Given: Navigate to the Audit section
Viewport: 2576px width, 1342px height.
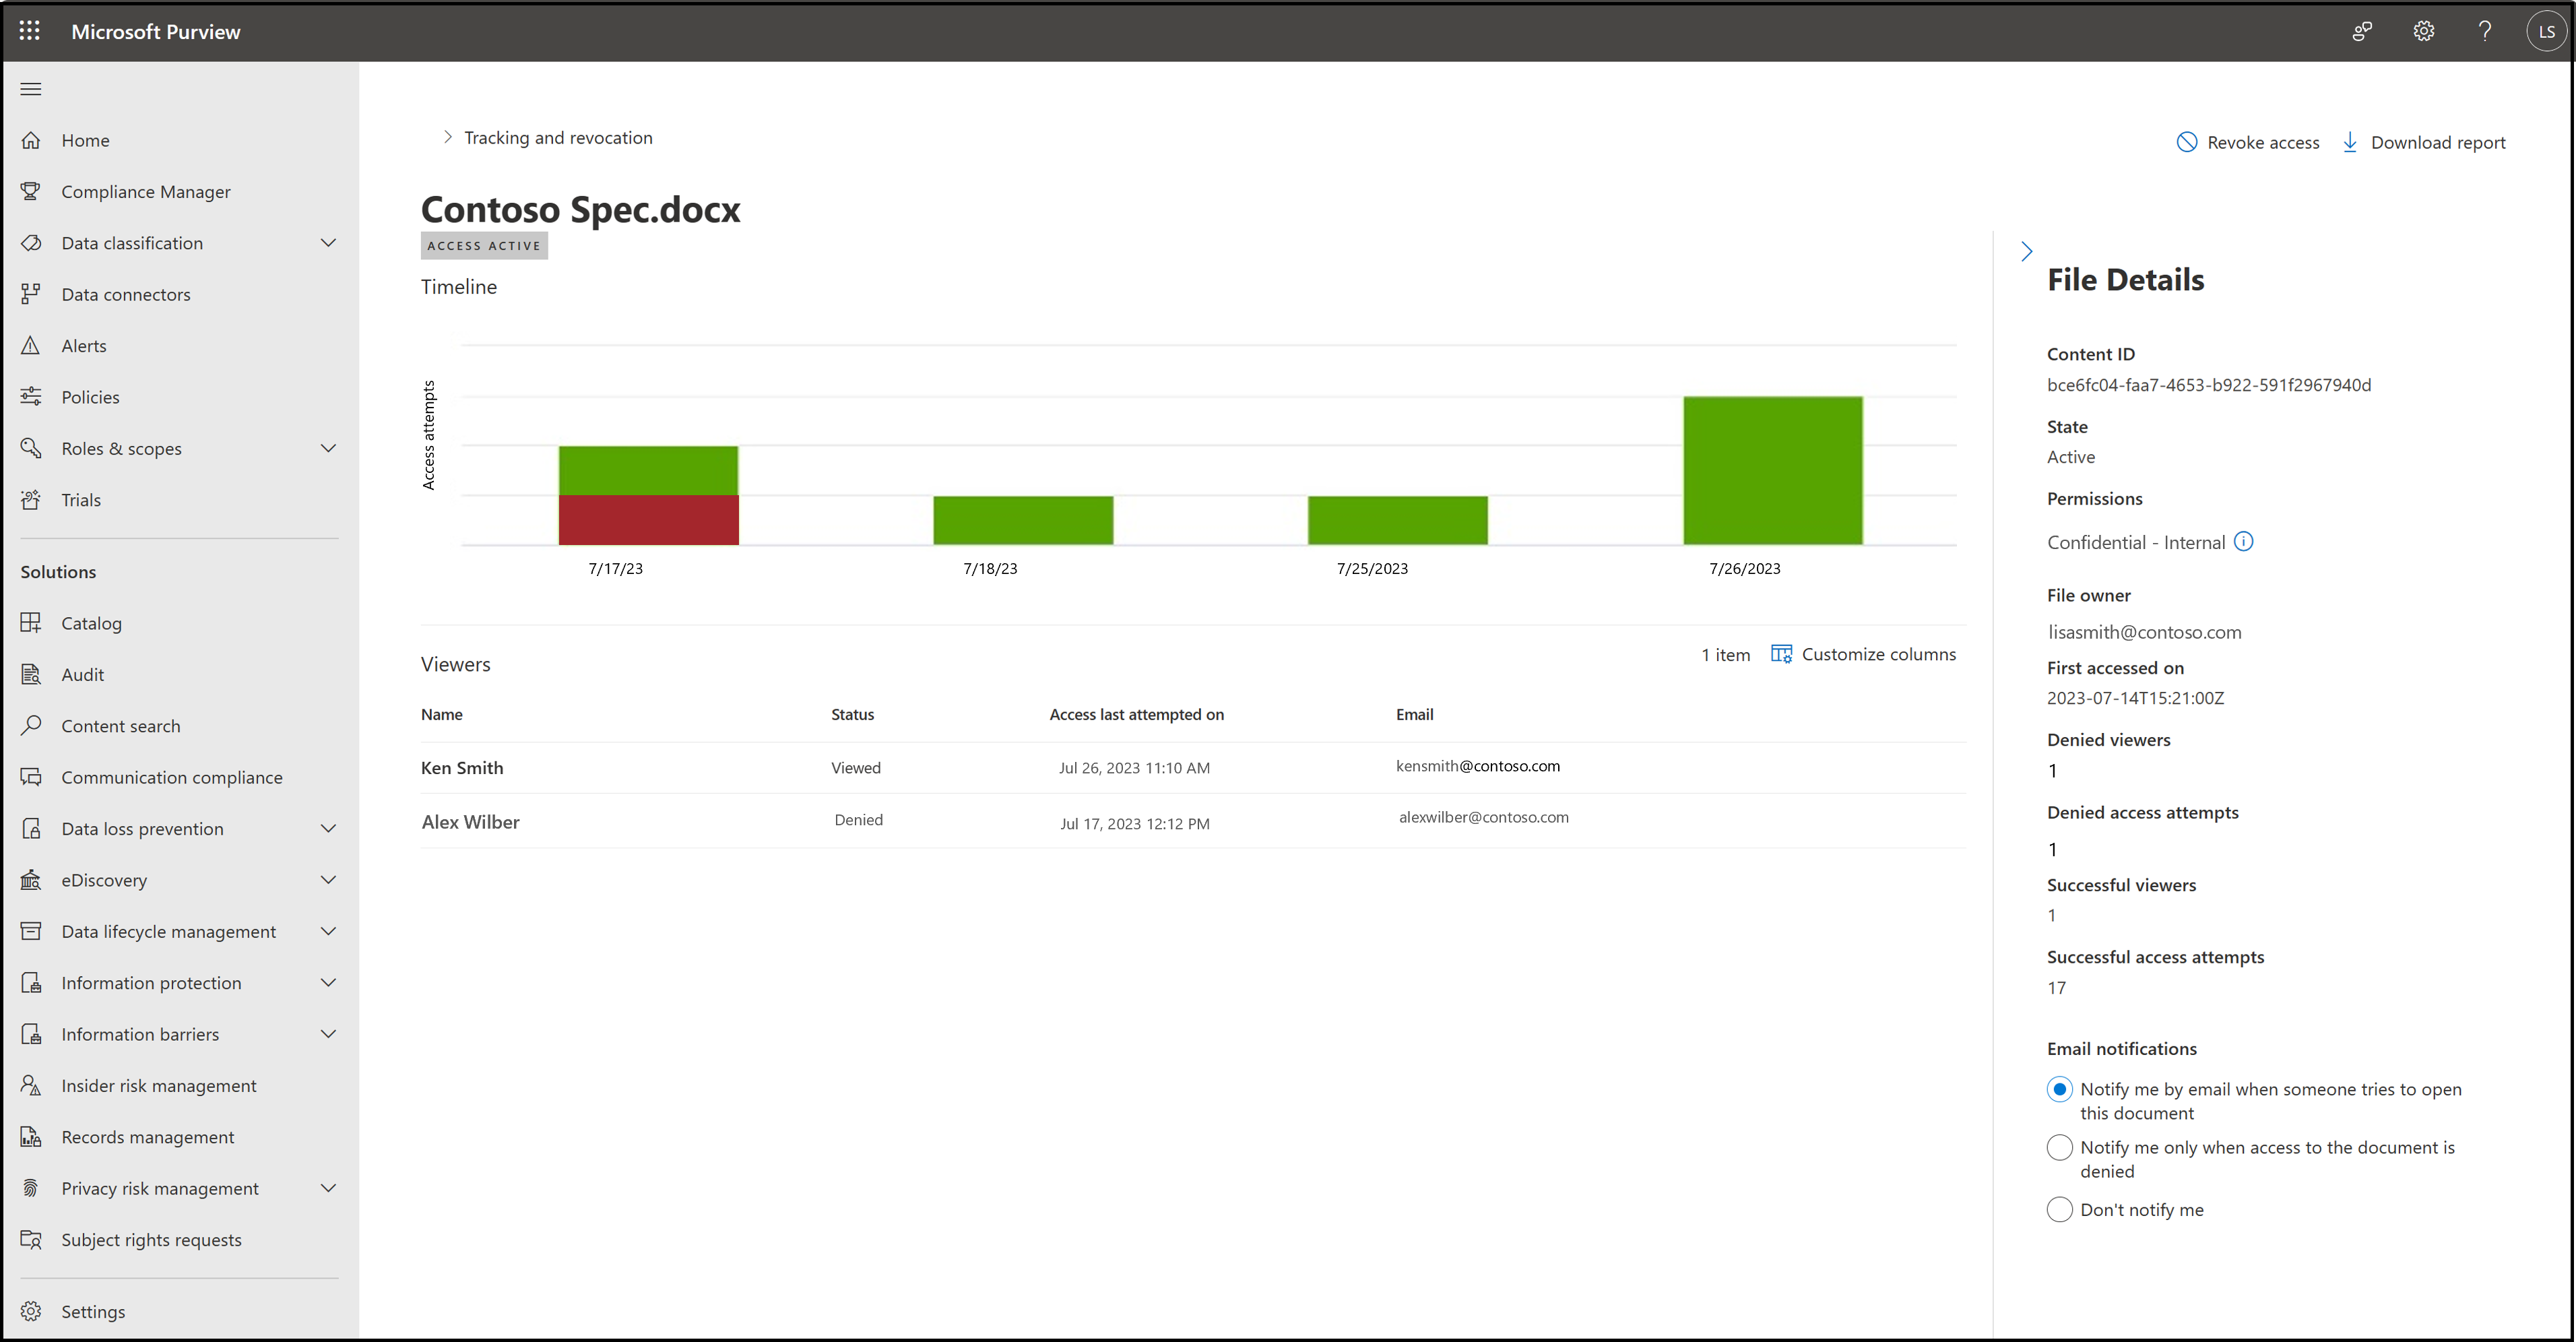Looking at the screenshot, I should [84, 673].
